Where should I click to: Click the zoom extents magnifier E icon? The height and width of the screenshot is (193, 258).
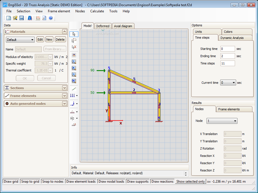[x=74, y=62]
